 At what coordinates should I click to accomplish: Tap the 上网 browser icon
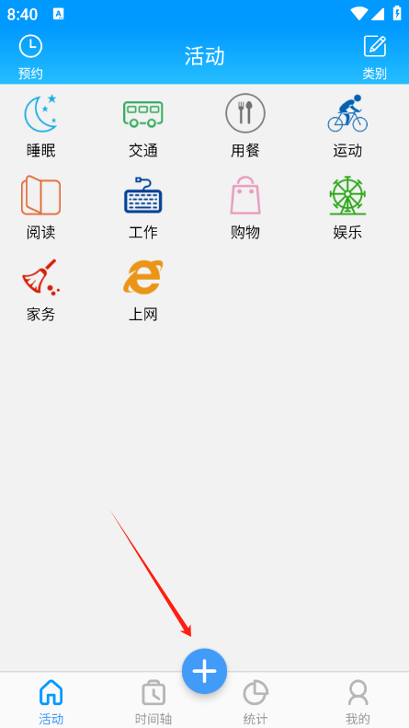coord(142,277)
